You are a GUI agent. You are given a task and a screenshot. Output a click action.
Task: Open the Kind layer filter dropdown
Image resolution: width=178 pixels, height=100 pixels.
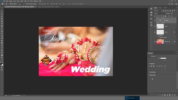point(158,11)
